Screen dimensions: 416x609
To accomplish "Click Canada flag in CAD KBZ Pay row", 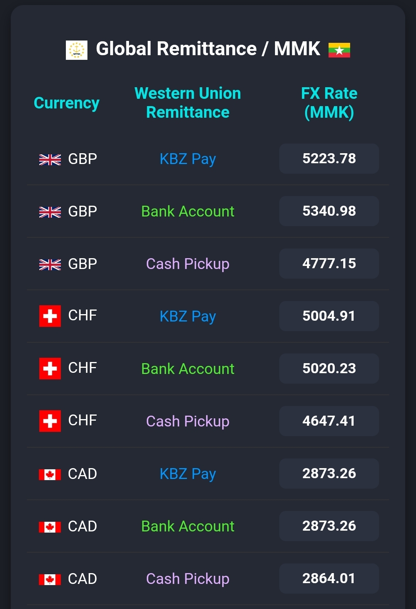I will pyautogui.click(x=50, y=474).
